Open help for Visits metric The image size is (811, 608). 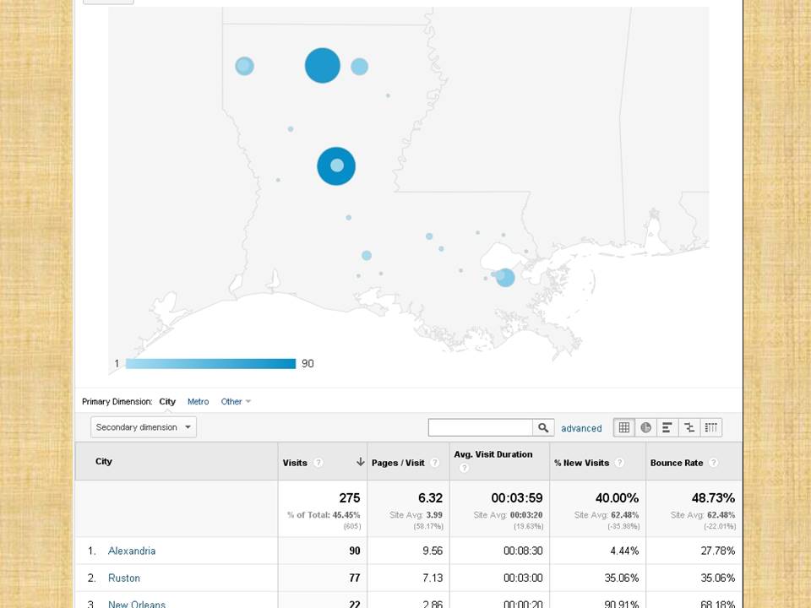[318, 463]
